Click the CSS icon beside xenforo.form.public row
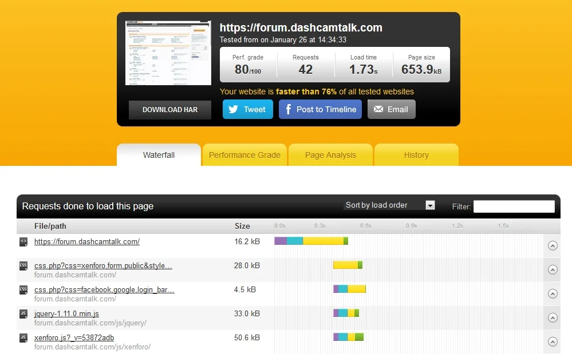 pos(23,266)
